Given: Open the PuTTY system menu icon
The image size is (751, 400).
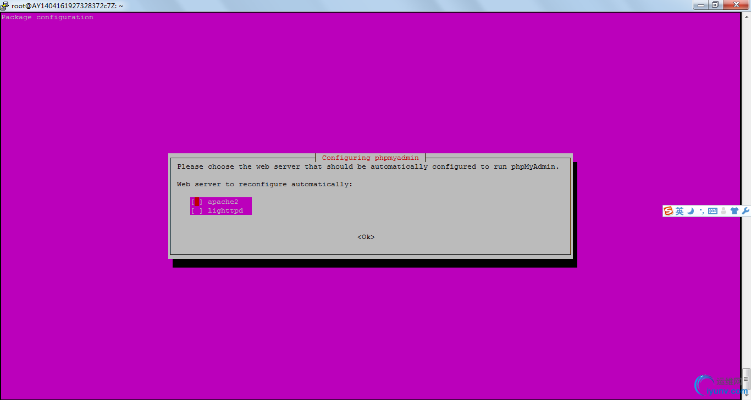Looking at the screenshot, I should [5, 5].
